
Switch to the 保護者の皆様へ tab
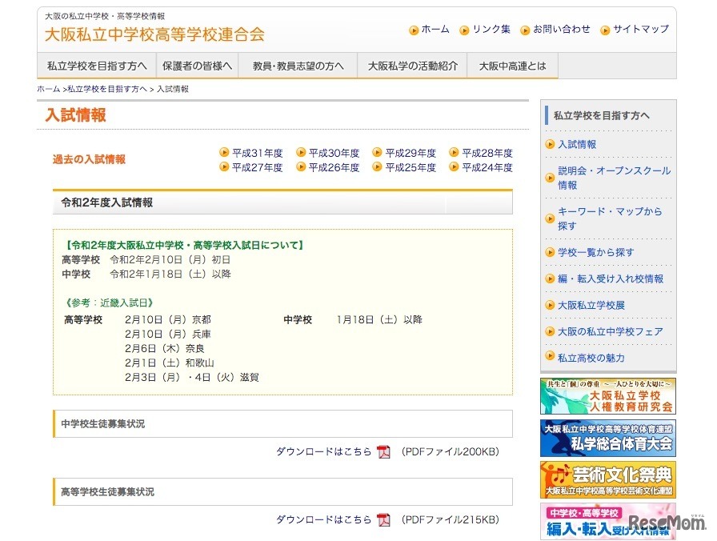coord(198,66)
